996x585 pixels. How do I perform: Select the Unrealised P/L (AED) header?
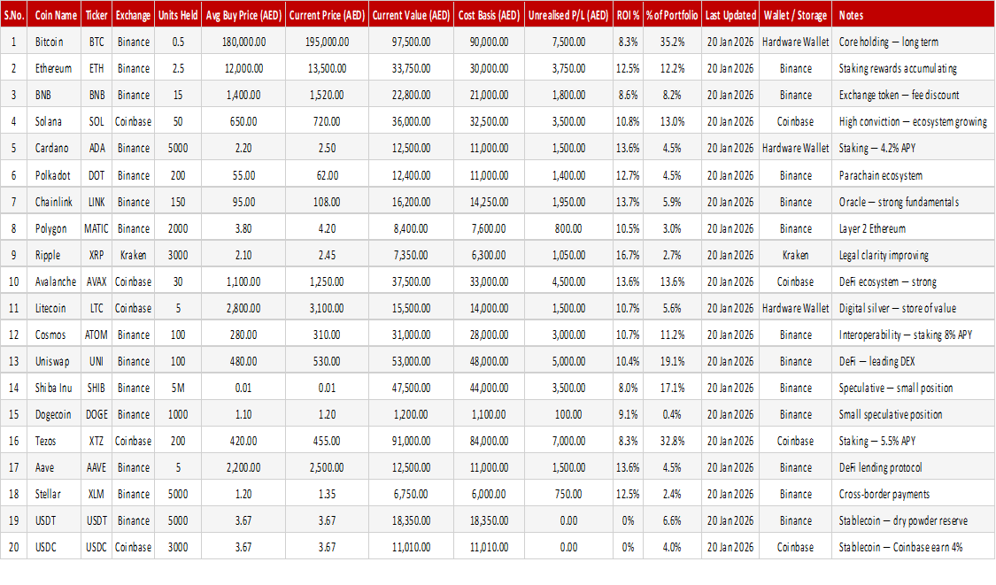567,15
